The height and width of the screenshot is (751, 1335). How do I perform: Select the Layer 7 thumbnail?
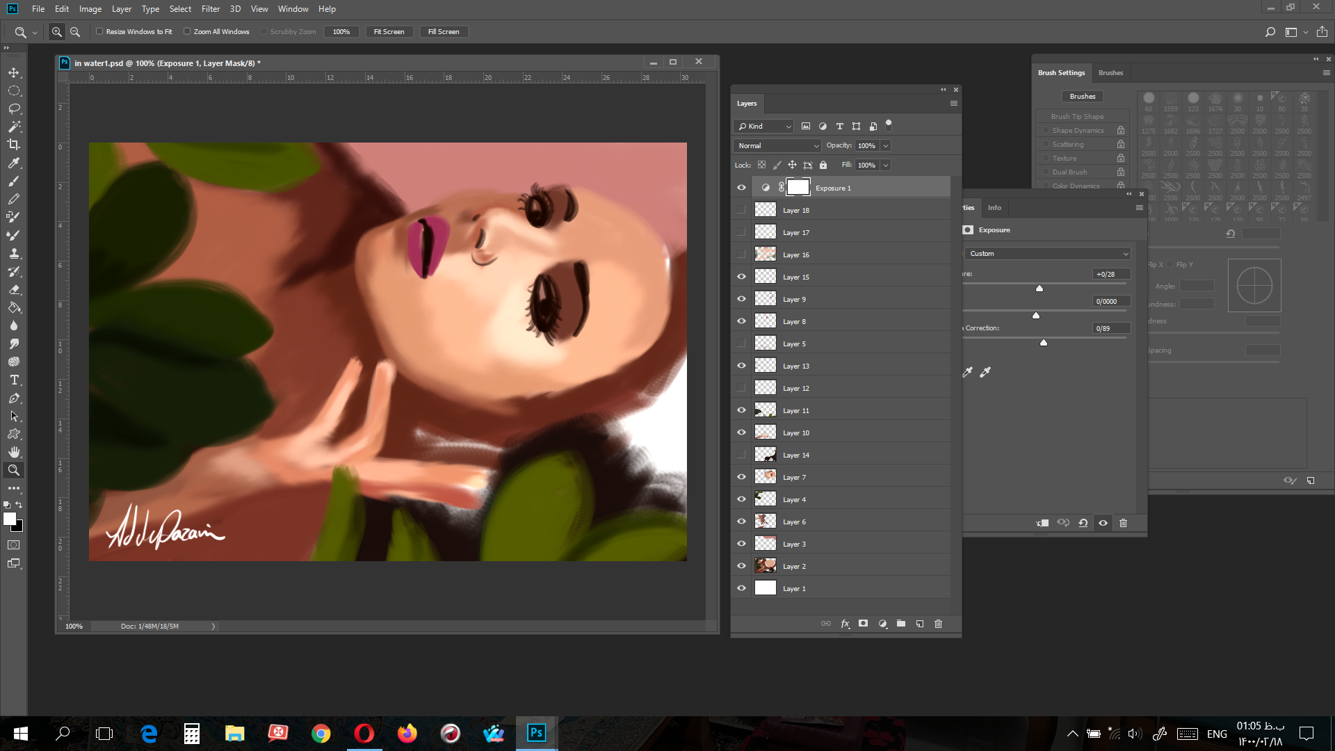[766, 476]
